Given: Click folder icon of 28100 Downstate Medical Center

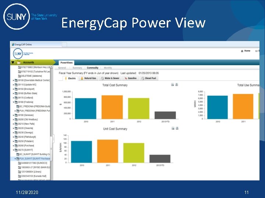Looking at the screenshot, I should pos(16,80).
